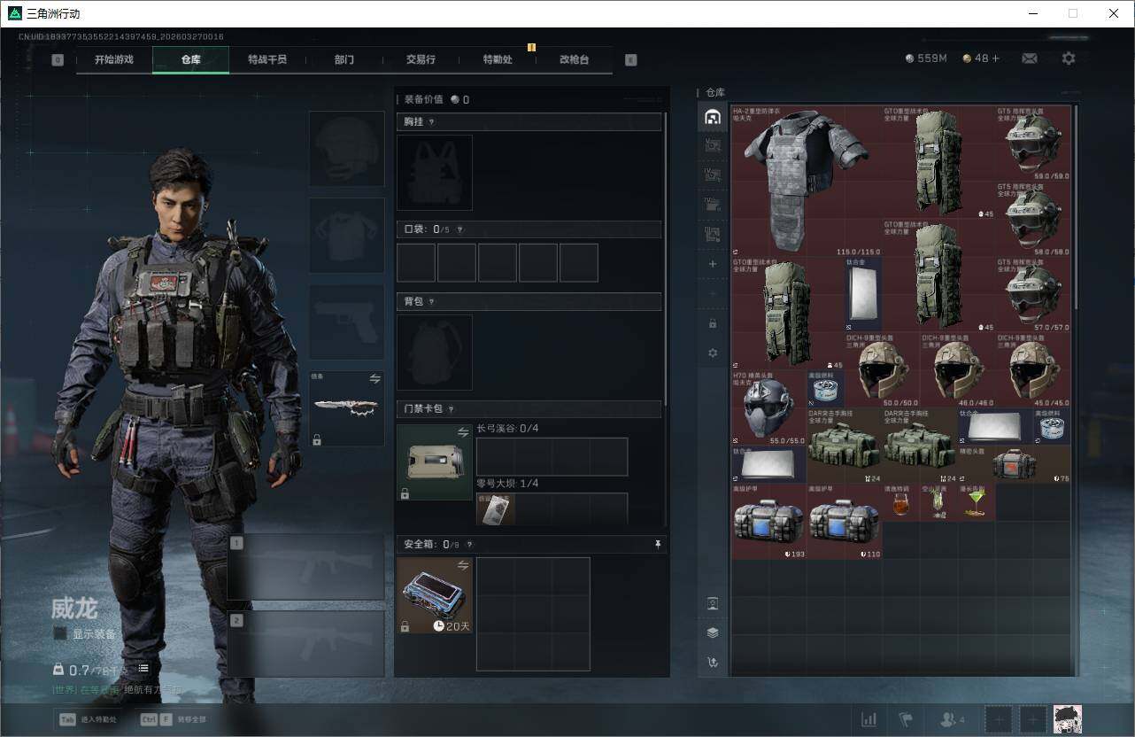Click the lock icon in warehouse sidebar
1135x737 pixels.
tap(713, 323)
